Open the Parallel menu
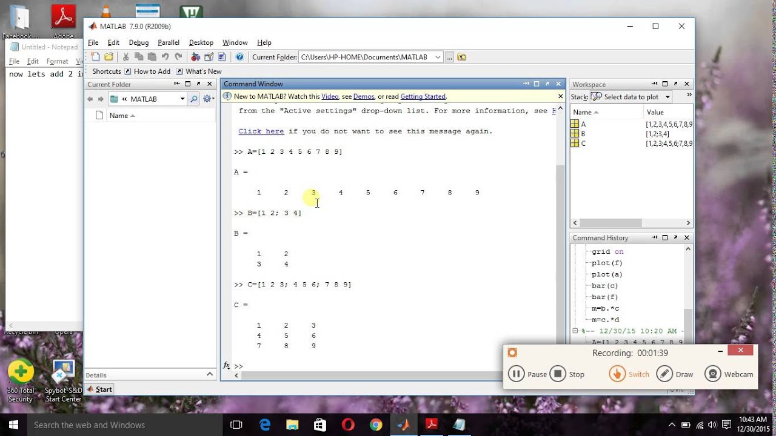This screenshot has width=776, height=436. click(x=169, y=42)
